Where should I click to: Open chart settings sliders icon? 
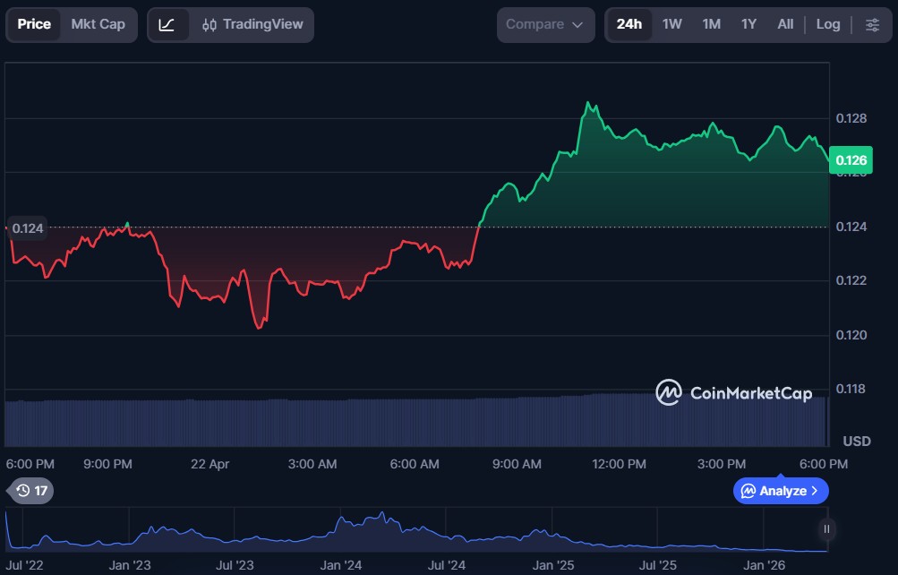[872, 25]
